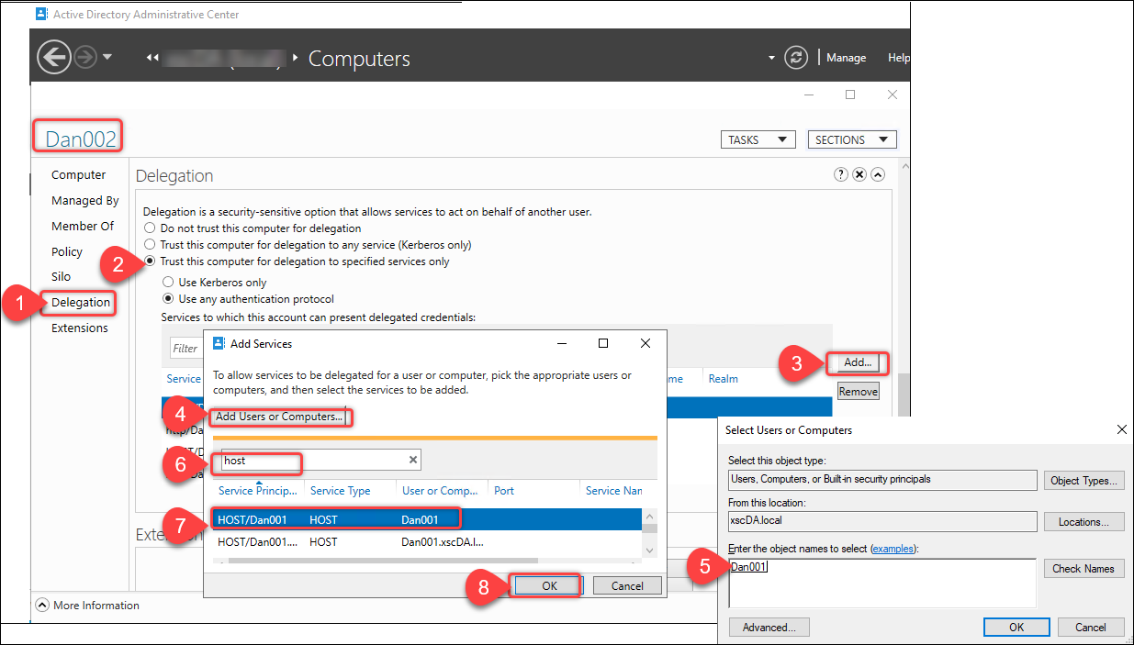Clear the host search box

tap(412, 460)
